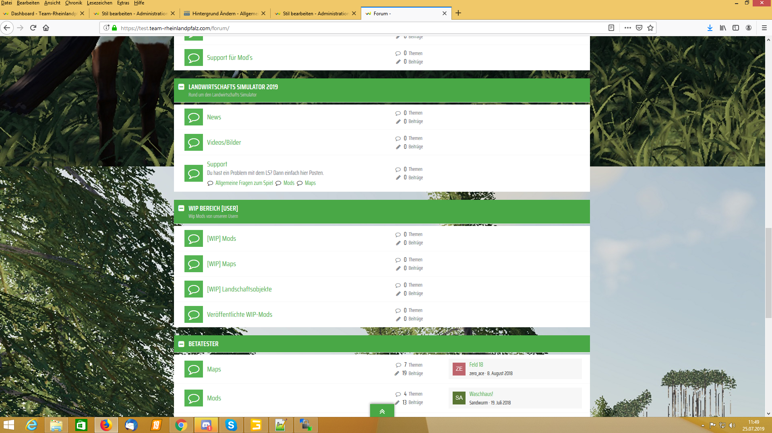
Task: Show hidden system tray icons arrow
Action: pos(703,425)
